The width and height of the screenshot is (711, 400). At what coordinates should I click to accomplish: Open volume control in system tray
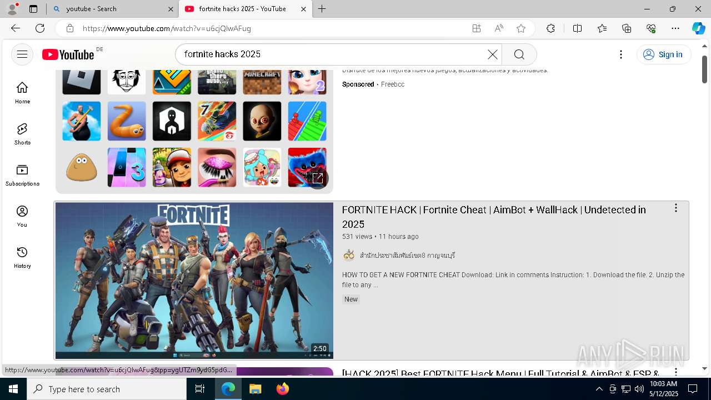coord(639,389)
